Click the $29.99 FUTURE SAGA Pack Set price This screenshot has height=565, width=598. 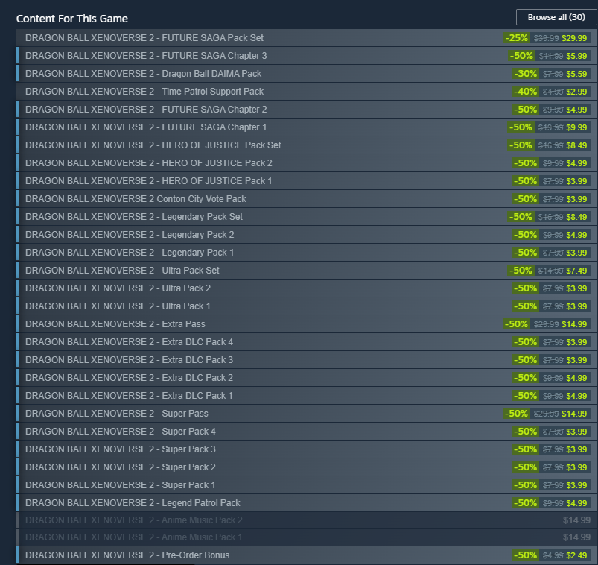tap(574, 38)
